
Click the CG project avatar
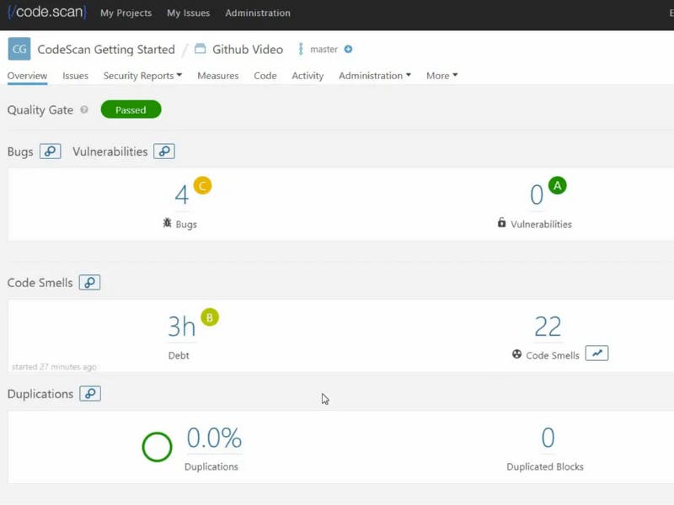pyautogui.click(x=19, y=49)
